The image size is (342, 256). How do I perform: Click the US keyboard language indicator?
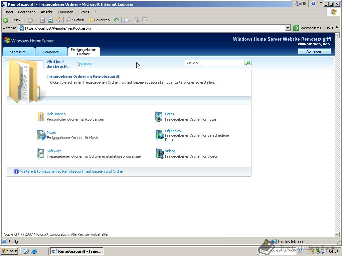click(x=301, y=4)
